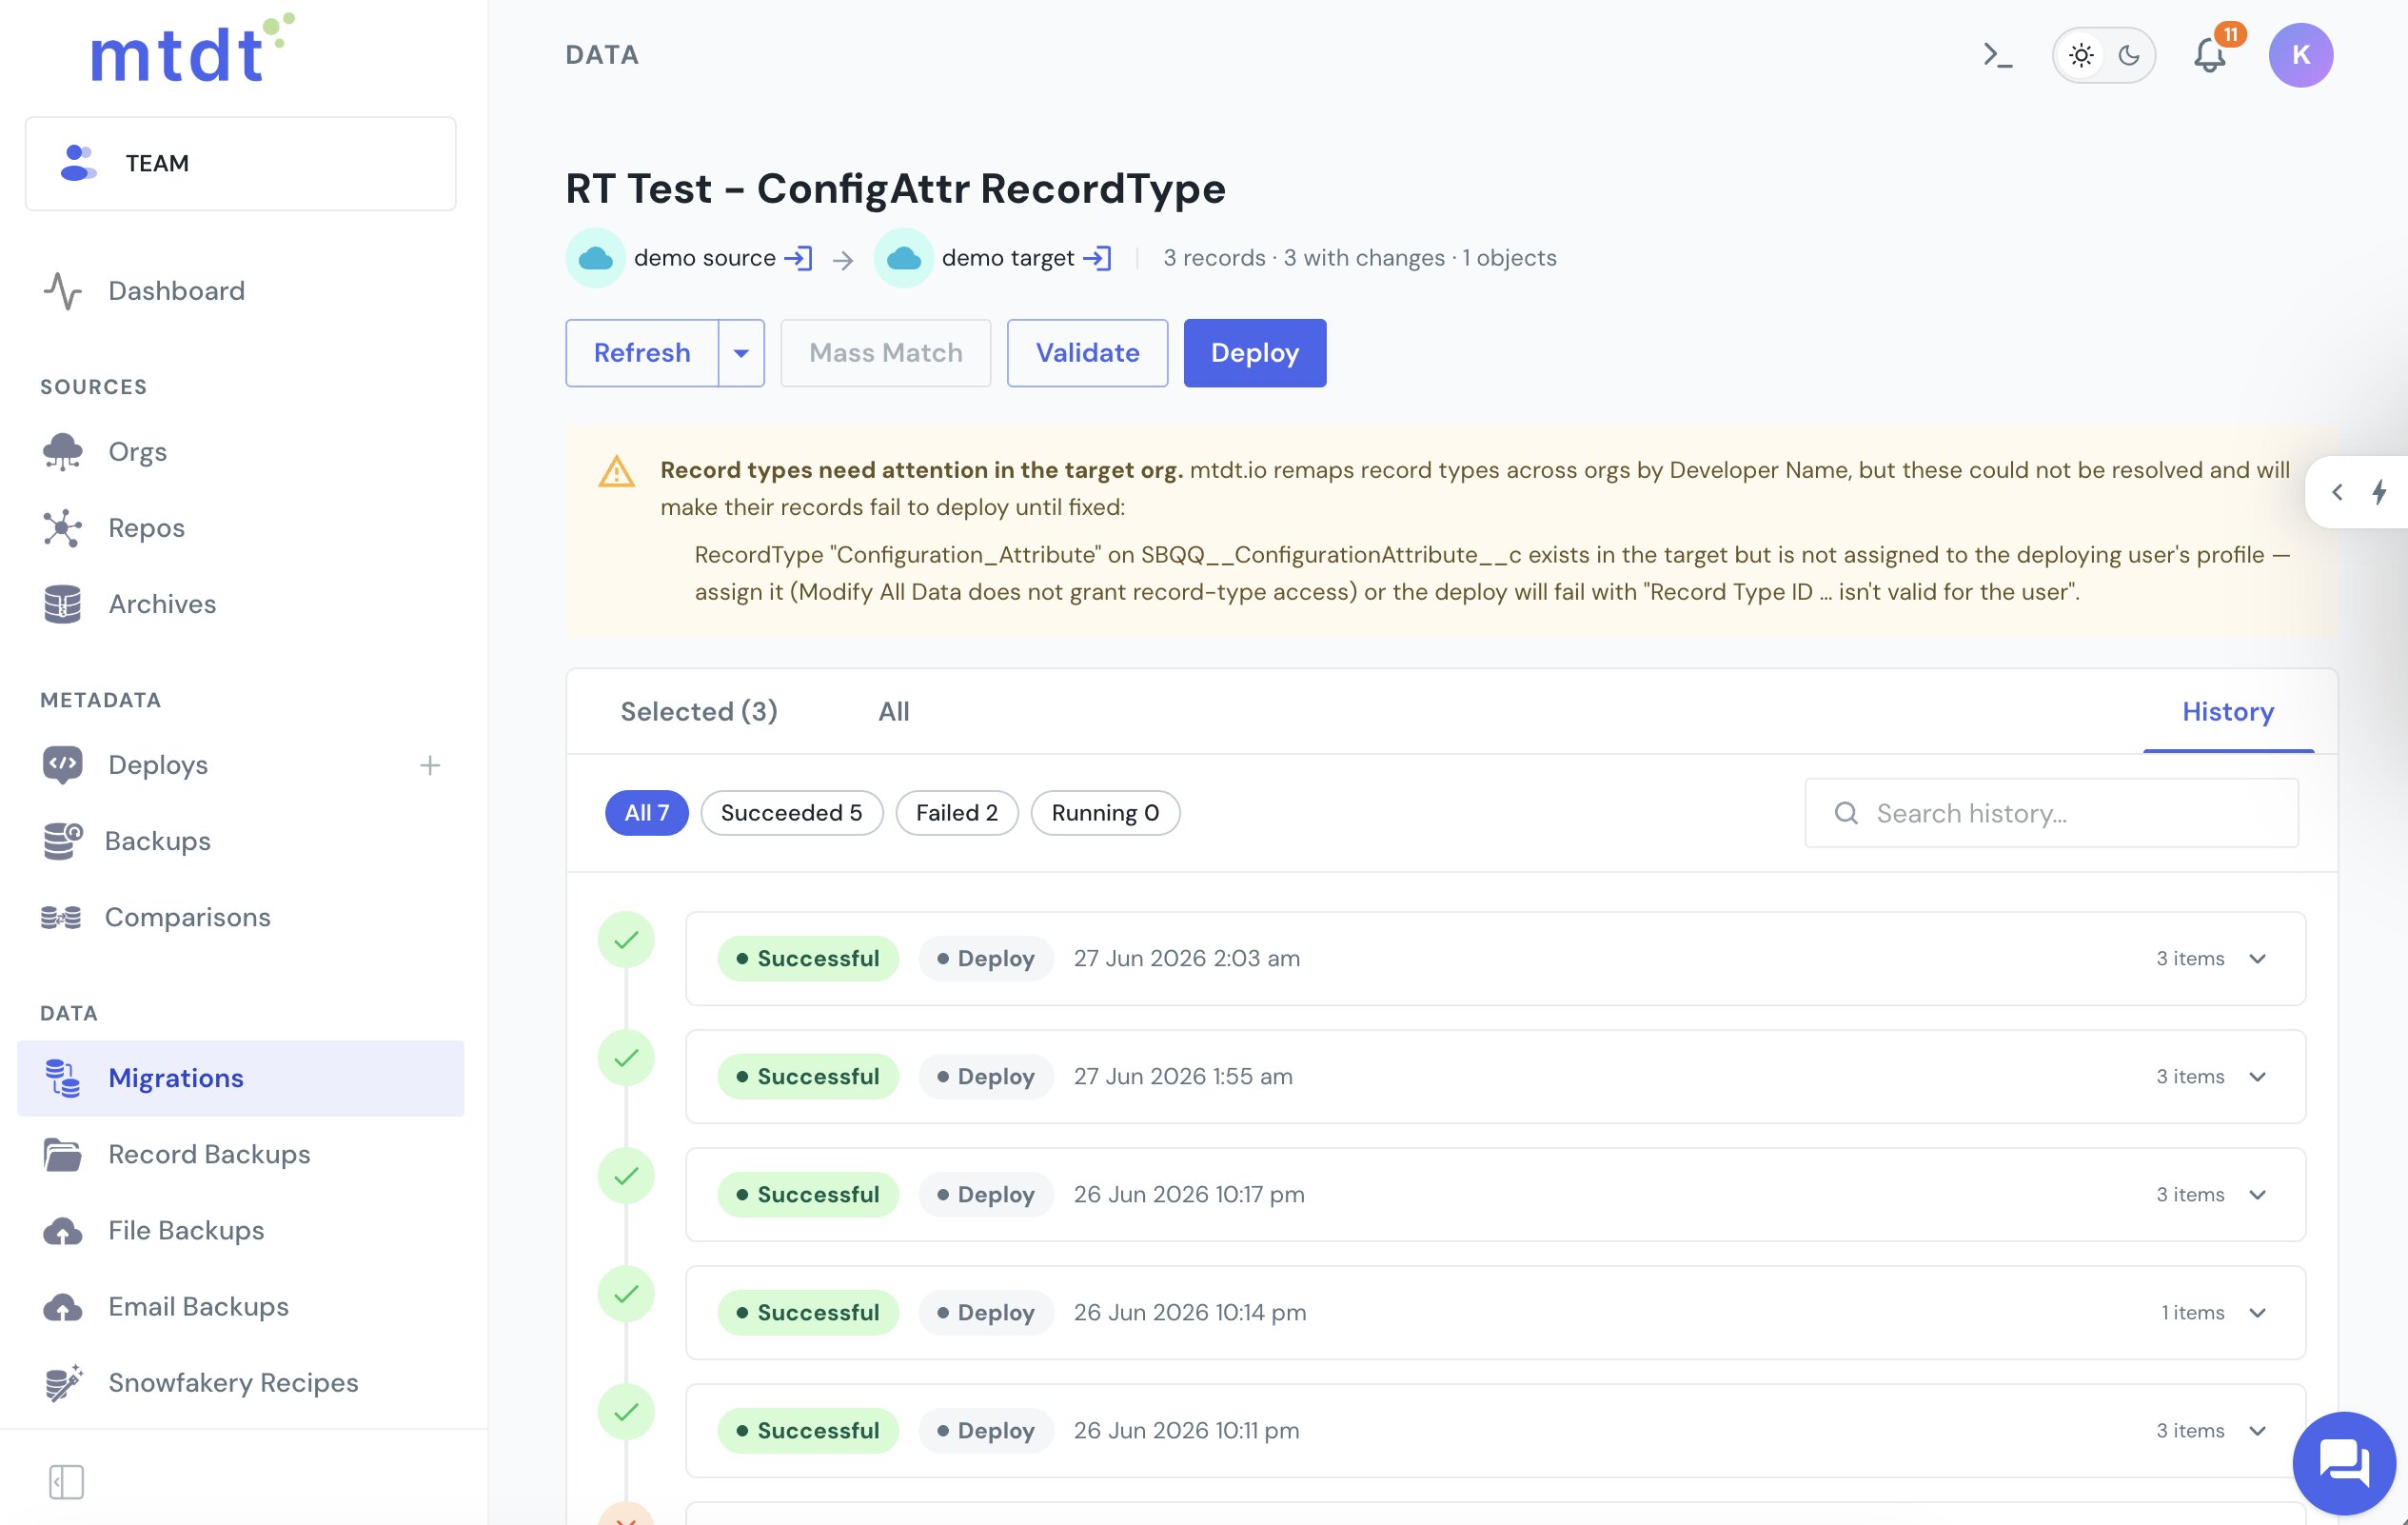Click the demo target cloud icon
The height and width of the screenshot is (1525, 2408).
coord(904,258)
